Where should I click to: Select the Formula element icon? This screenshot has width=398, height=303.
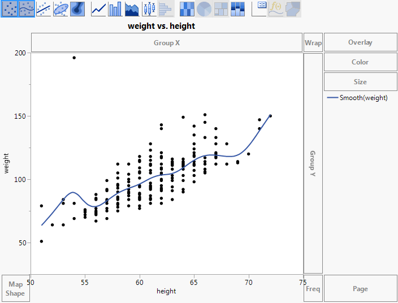pyautogui.click(x=276, y=9)
